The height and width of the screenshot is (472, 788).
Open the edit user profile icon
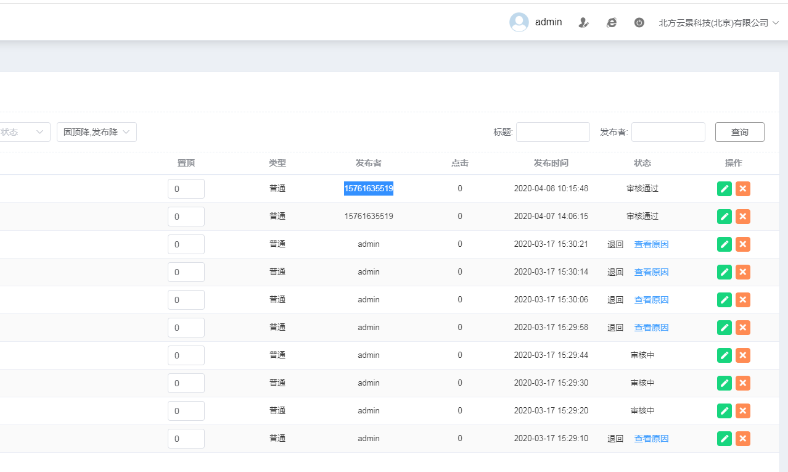pos(583,23)
